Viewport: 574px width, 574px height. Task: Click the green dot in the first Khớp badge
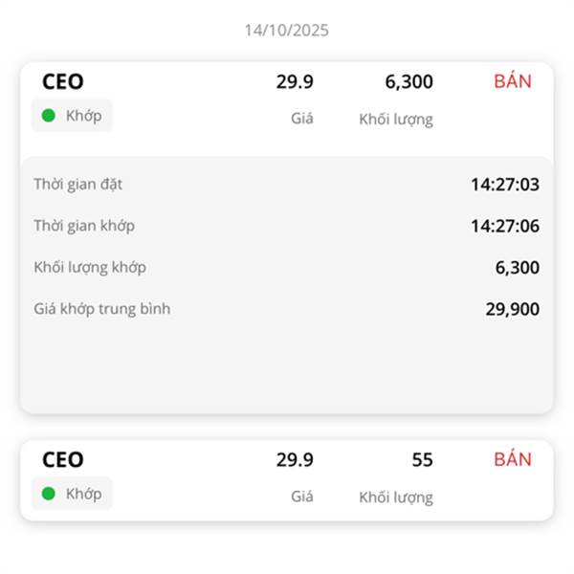tap(49, 116)
